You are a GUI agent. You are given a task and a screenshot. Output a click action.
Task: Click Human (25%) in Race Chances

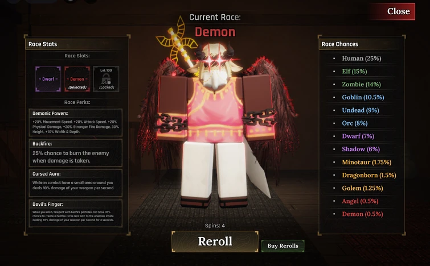tap(362, 59)
